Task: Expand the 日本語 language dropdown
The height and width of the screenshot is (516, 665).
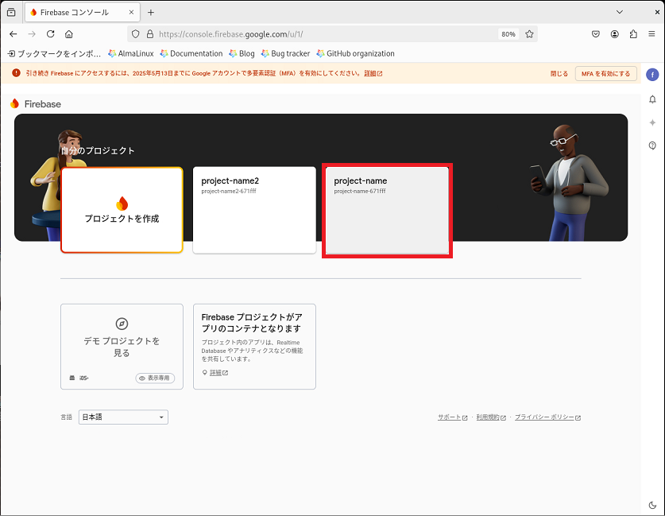Action: click(123, 417)
